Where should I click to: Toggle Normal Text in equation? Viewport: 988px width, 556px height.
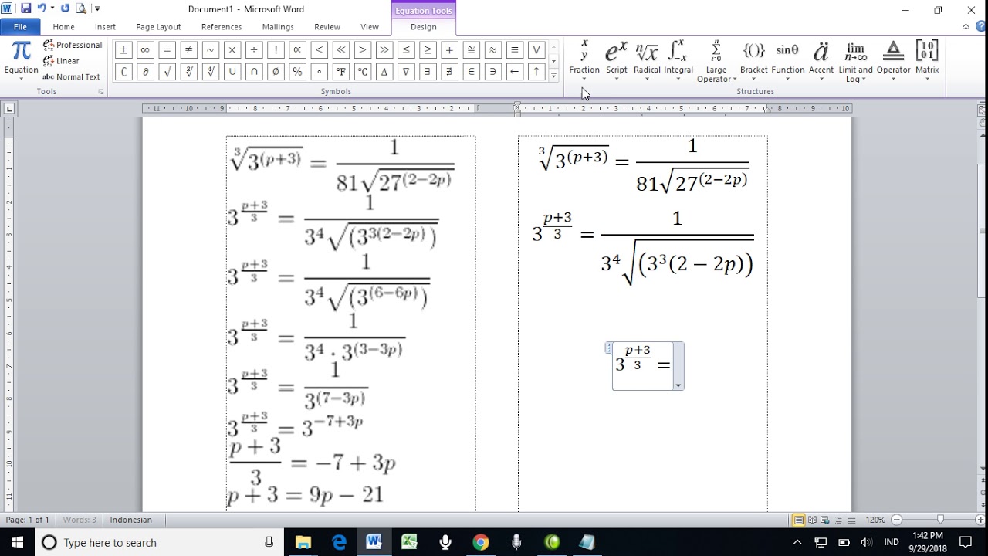pos(71,76)
